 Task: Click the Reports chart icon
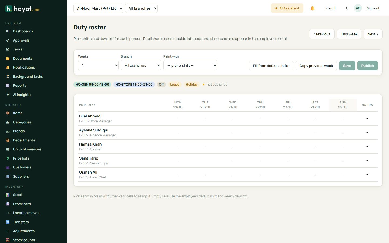pyautogui.click(x=8, y=86)
